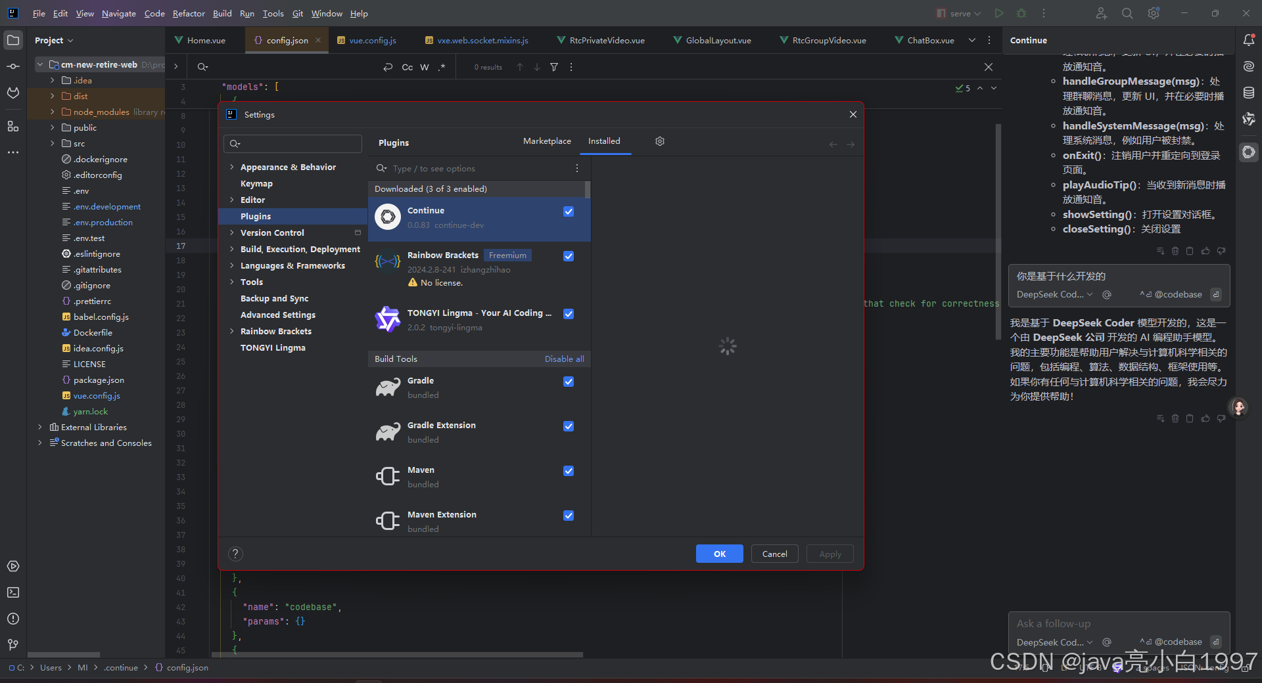
Task: Open Settings help question mark
Action: [235, 554]
